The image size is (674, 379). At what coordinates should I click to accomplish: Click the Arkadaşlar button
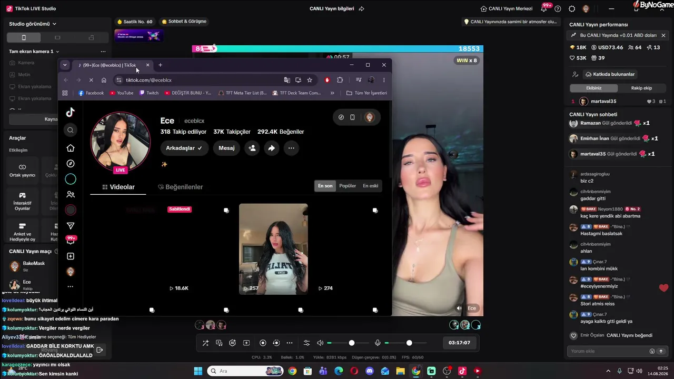184,148
